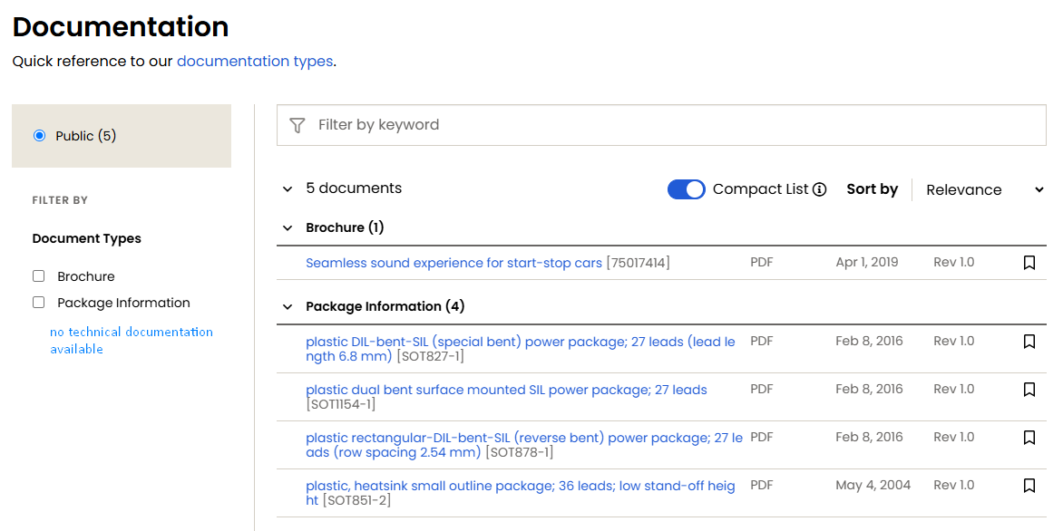Toggle the Compact List switch
1063x531 pixels.
coord(687,189)
